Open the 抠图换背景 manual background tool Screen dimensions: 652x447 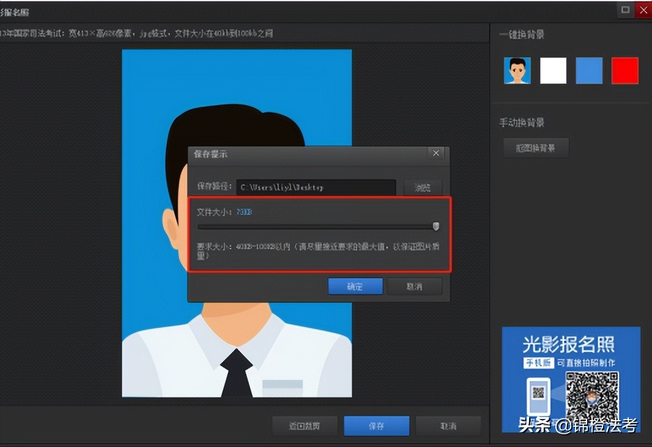535,147
